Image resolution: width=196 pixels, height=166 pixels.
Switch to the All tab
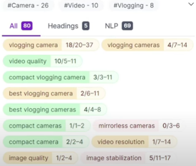(x=21, y=26)
